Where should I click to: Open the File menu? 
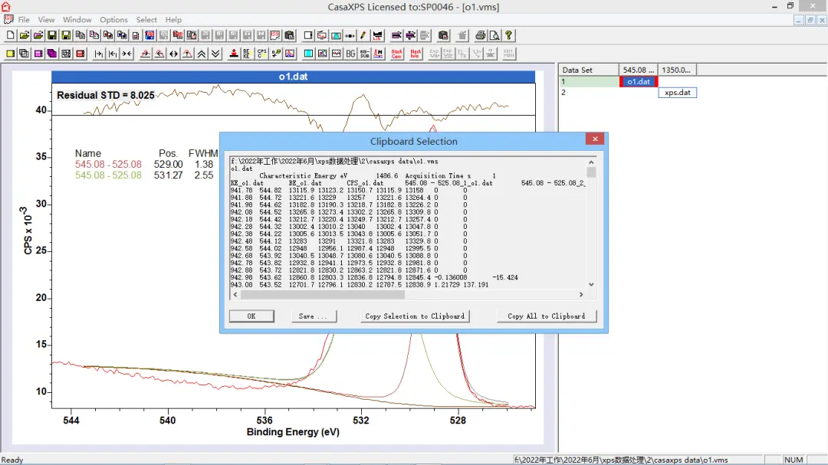click(24, 20)
